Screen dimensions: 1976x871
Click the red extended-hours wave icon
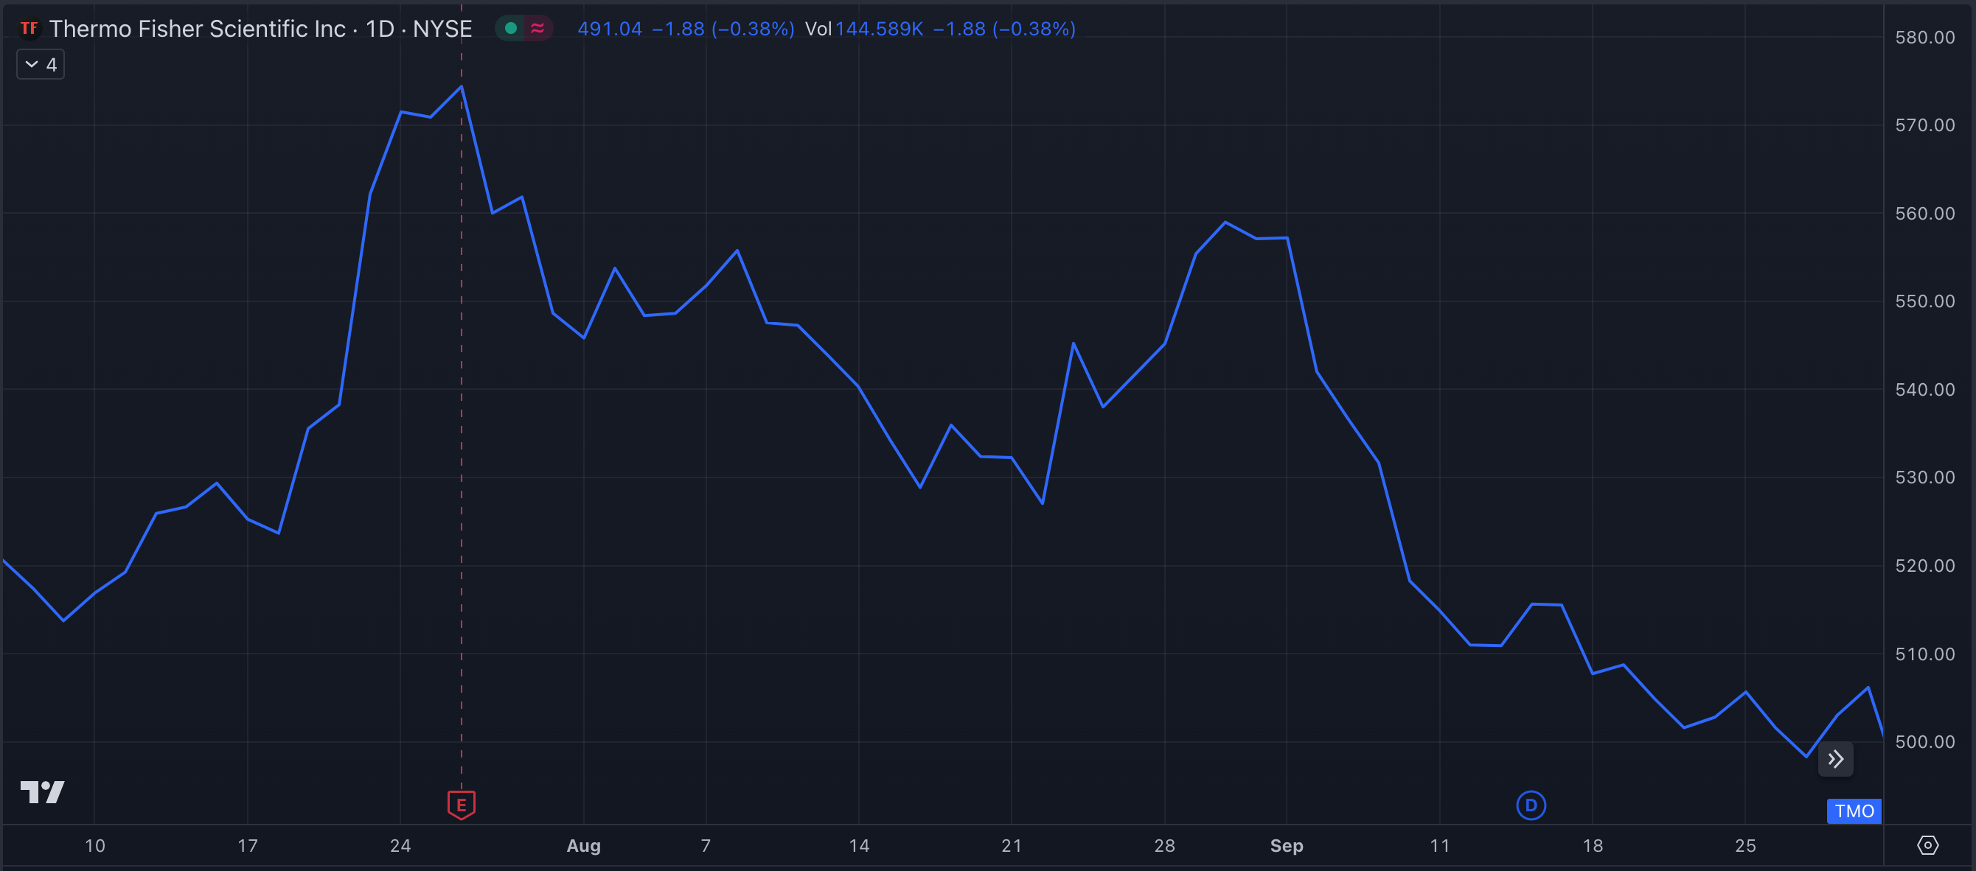coord(537,27)
